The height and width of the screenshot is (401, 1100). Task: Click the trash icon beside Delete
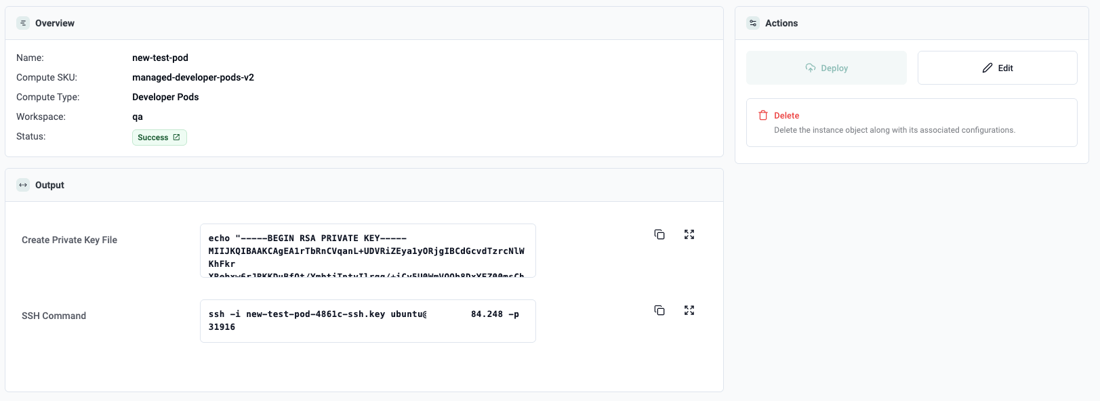pyautogui.click(x=763, y=116)
